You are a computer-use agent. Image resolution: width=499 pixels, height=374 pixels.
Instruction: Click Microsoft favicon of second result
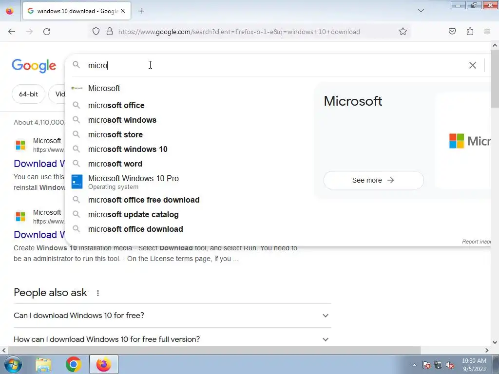[x=20, y=217]
